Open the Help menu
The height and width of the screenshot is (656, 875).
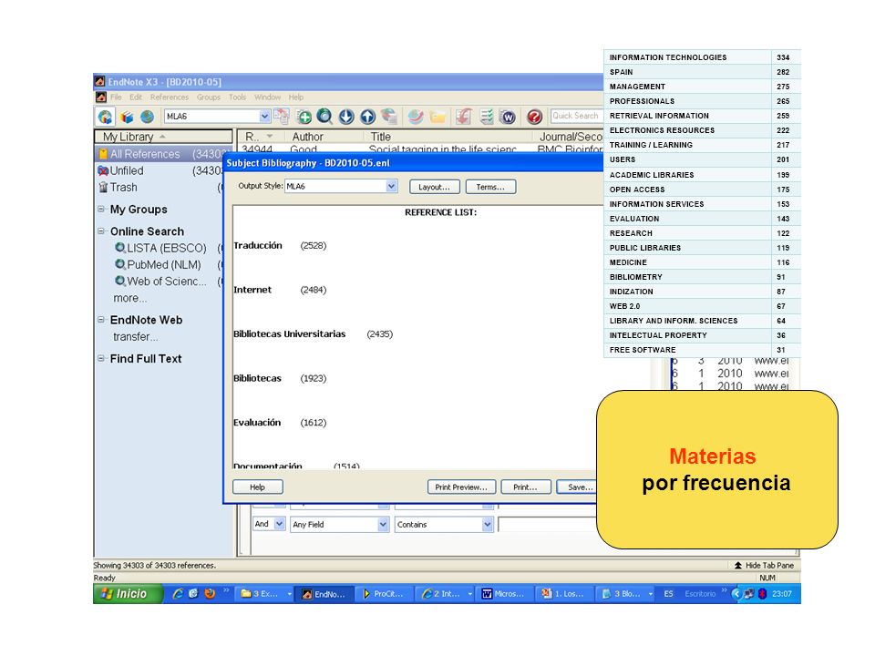coord(295,97)
